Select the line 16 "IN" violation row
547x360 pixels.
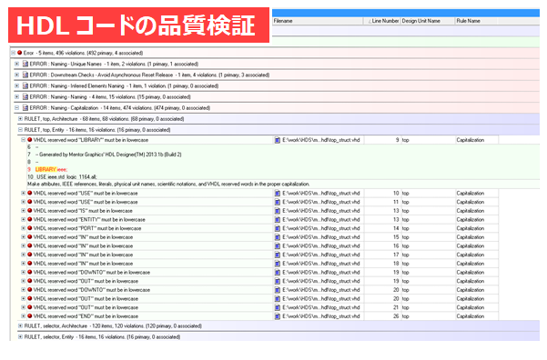[x=263, y=245]
